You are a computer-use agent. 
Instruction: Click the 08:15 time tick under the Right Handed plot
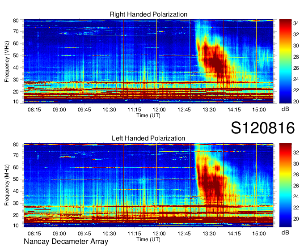point(34,110)
